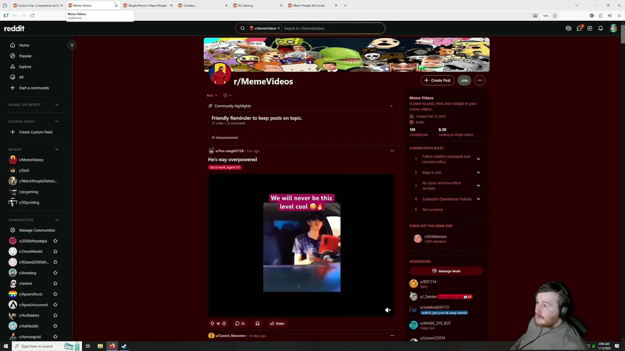This screenshot has height=351, width=625.
Task: Open the Reddit logo home link
Action: coord(14,28)
